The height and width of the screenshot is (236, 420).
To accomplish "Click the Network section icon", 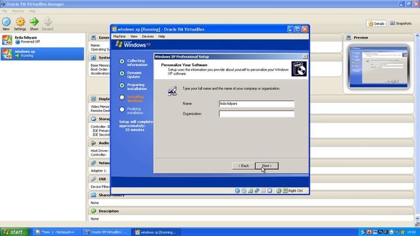I will (93, 163).
